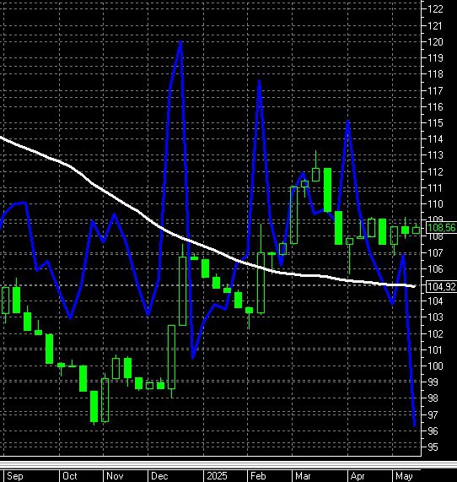Click the 108,56 current price label

point(441,228)
